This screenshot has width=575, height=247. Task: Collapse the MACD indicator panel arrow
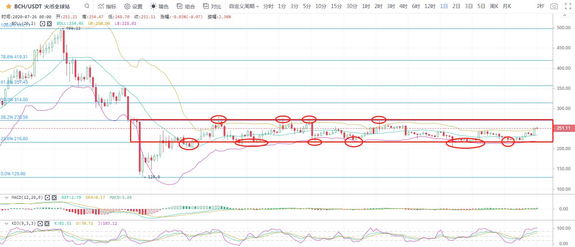(6, 198)
